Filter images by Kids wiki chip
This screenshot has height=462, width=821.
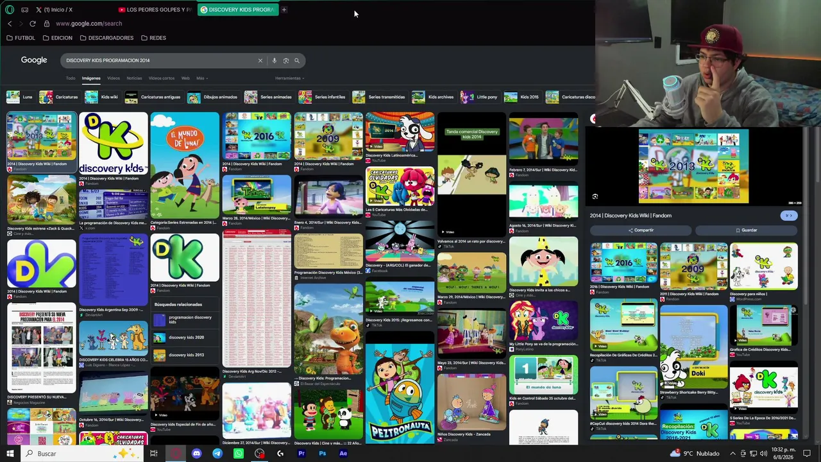(102, 97)
